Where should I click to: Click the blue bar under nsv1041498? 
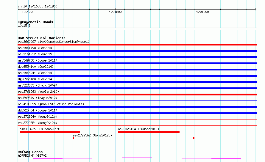click(x=137, y=51)
